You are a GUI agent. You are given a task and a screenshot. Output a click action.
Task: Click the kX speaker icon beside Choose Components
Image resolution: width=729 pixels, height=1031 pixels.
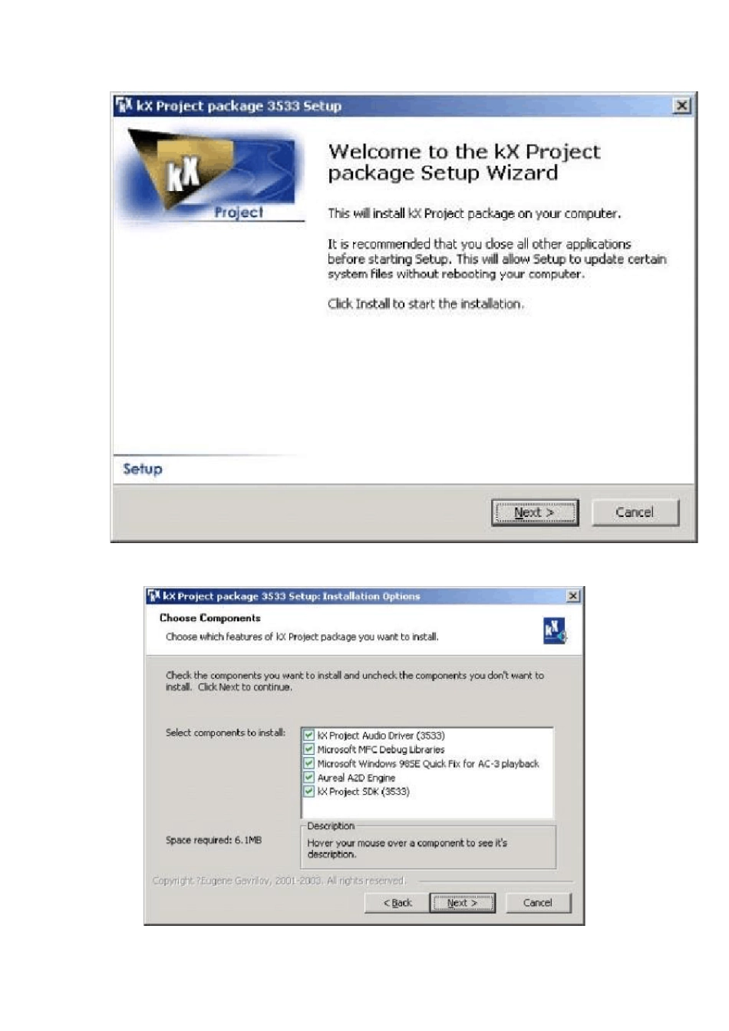(554, 631)
